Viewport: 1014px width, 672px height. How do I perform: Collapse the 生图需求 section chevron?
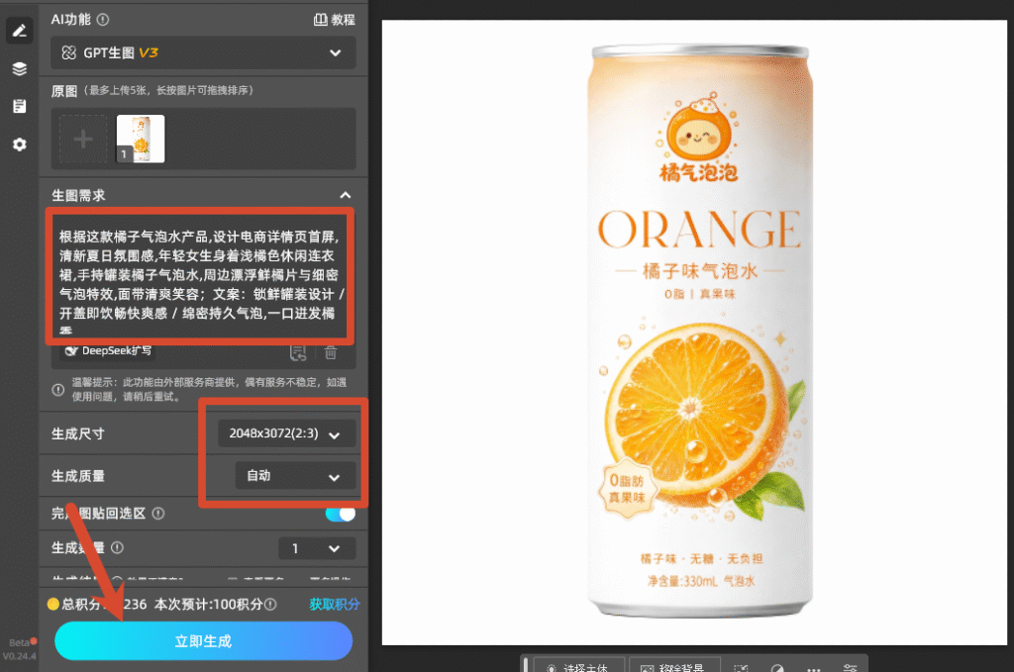[346, 195]
